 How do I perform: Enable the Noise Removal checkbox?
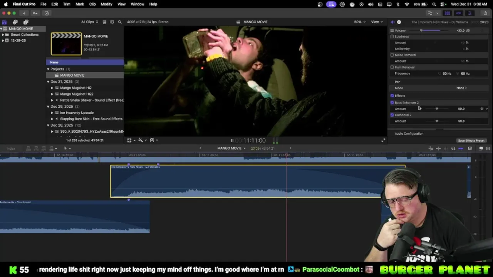pos(392,55)
